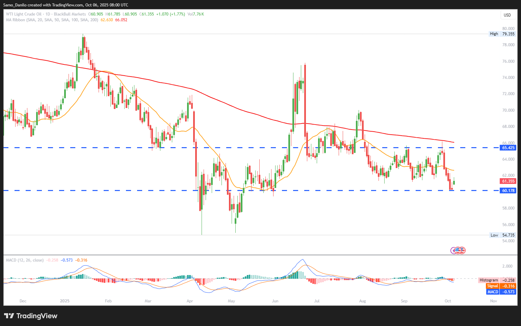Click the TradingView logo at bottom left
The width and height of the screenshot is (521, 326).
coord(31,316)
